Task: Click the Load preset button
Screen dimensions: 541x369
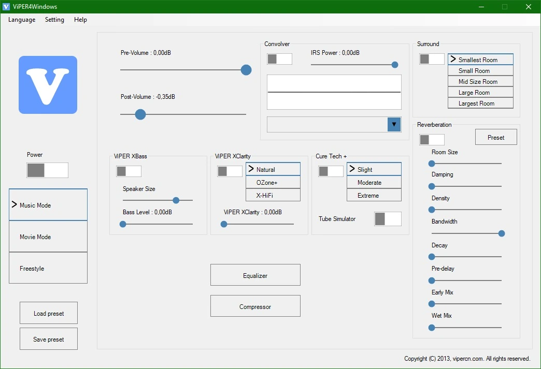Action: (x=49, y=313)
